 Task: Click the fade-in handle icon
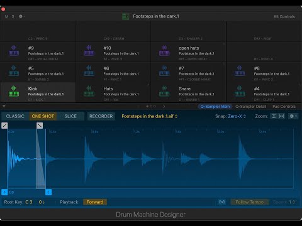tap(4, 126)
